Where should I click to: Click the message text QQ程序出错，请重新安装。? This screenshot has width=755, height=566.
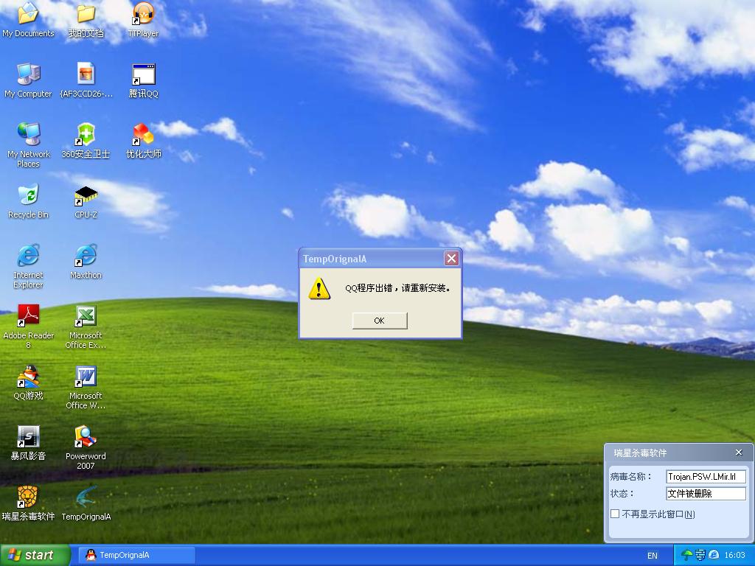[397, 288]
